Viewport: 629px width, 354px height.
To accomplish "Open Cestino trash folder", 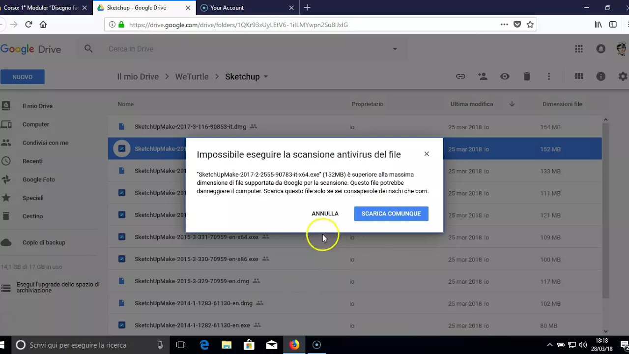I will point(32,216).
